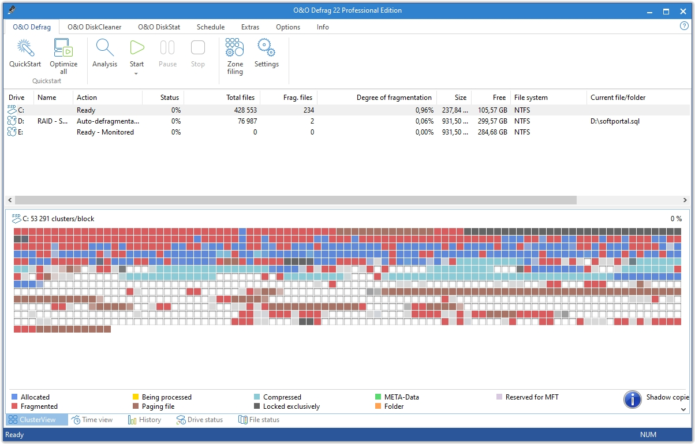
Task: Click the Compressed teal legend swatch
Action: (x=257, y=397)
